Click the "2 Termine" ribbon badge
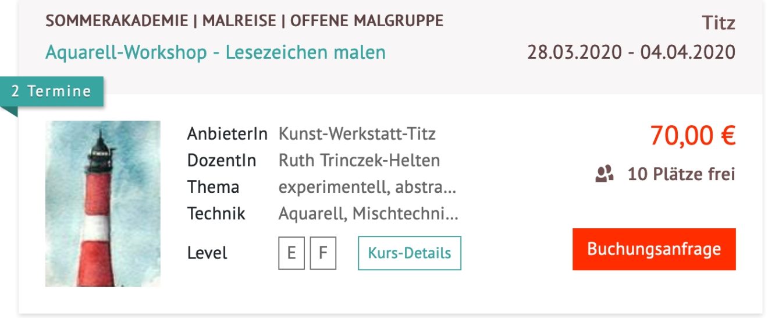Viewport: 768px width, 318px height. pyautogui.click(x=52, y=91)
